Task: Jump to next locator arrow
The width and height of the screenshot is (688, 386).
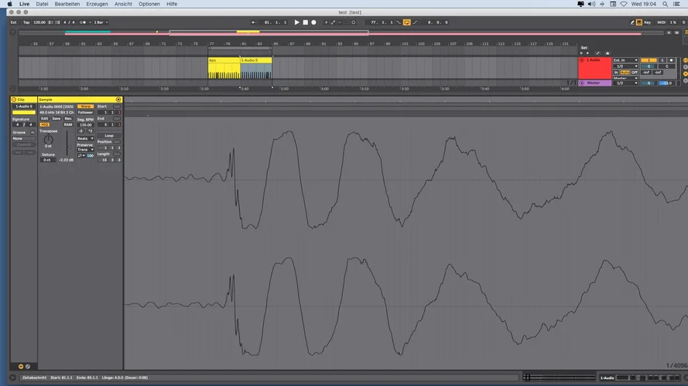Action: (587, 53)
